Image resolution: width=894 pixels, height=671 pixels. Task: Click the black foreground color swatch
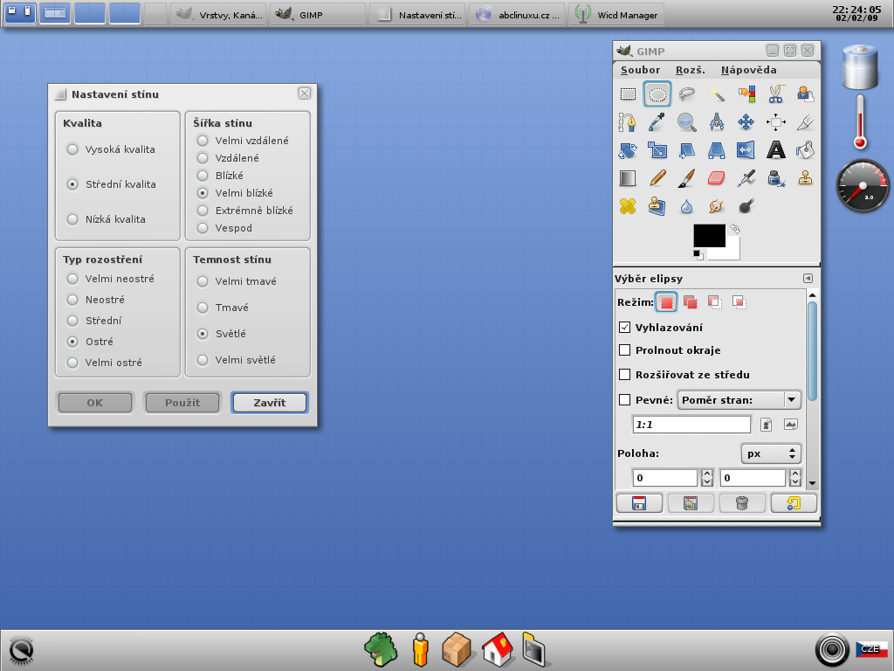[x=708, y=236]
